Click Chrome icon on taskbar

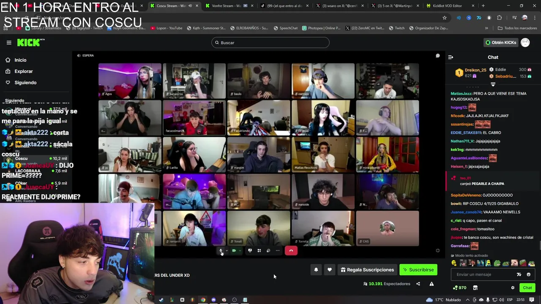coord(203,300)
